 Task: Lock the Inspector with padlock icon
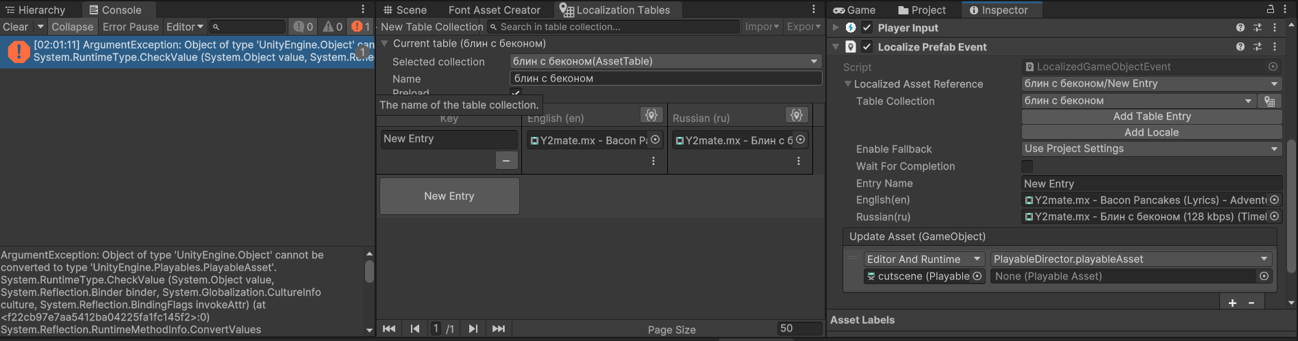click(1271, 9)
